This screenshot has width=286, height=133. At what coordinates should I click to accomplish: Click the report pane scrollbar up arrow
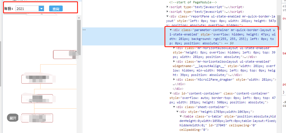[79, 18]
